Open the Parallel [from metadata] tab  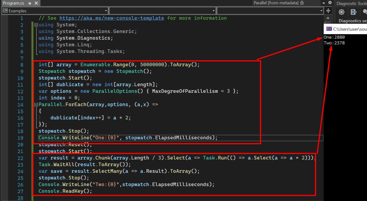pyautogui.click(x=276, y=3)
